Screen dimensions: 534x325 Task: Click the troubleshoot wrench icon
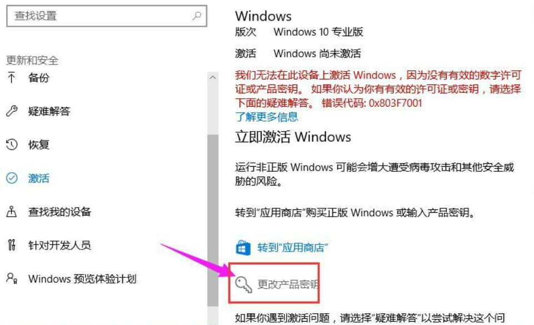pos(12,111)
